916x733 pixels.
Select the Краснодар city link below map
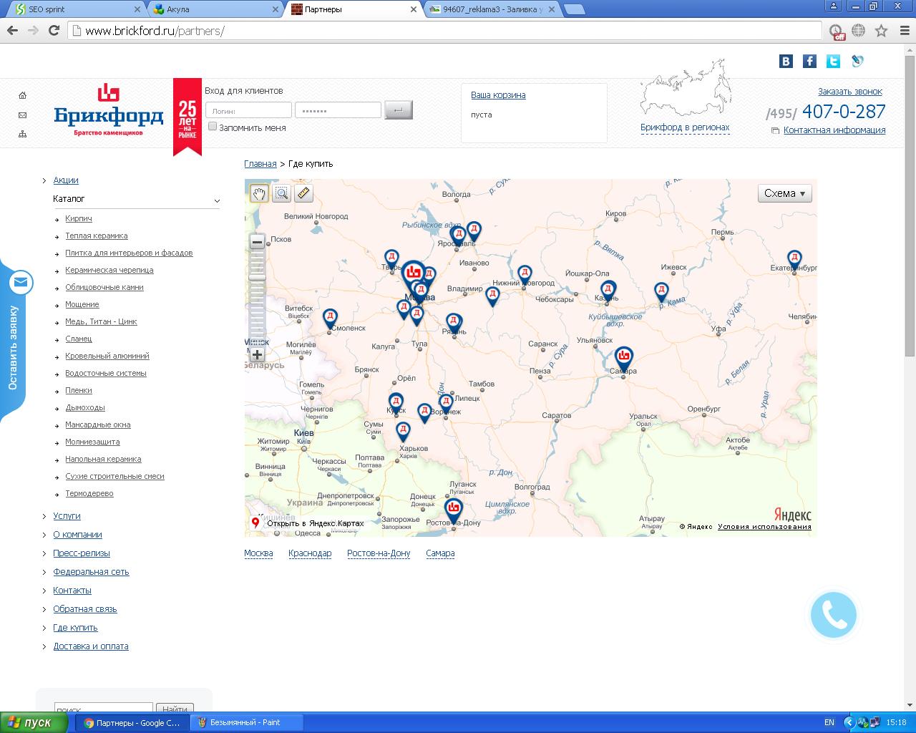pos(310,553)
